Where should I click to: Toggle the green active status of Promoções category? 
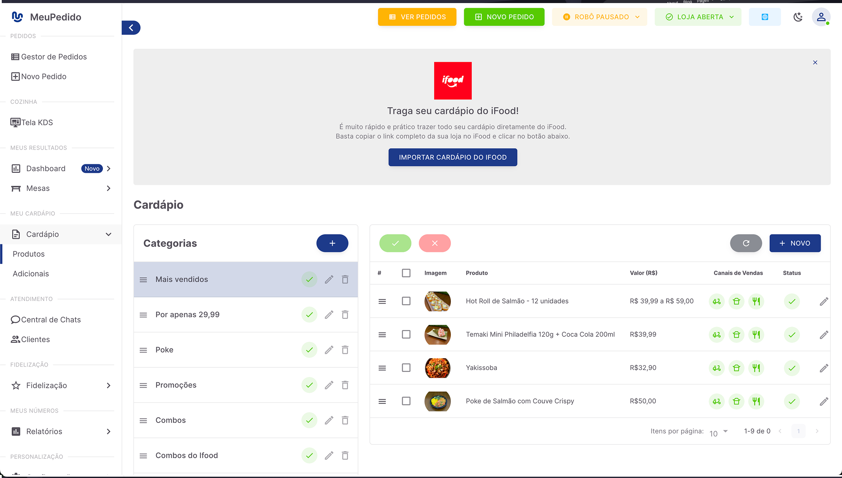pos(309,385)
